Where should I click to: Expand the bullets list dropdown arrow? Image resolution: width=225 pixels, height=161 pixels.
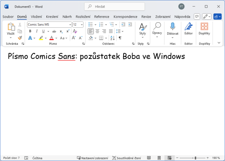pos(96,25)
